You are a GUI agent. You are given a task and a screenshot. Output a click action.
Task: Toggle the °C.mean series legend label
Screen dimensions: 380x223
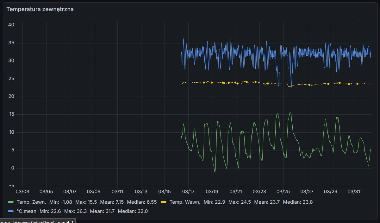click(26, 211)
